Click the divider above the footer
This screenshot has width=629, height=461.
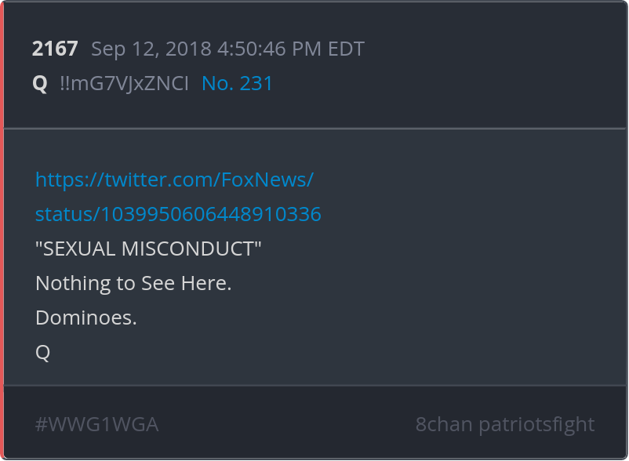pyautogui.click(x=314, y=386)
